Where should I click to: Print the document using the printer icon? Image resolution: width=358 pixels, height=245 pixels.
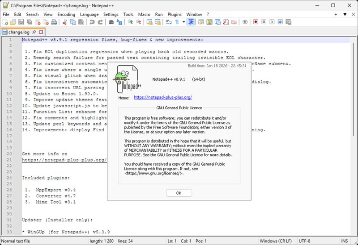(54, 22)
